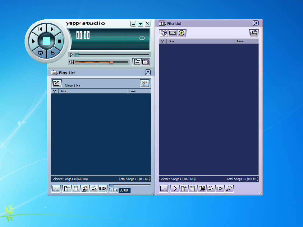Image resolution: width=303 pixels, height=227 pixels.
Task: Click the hammer settings icon in Play List
Action: tap(145, 83)
